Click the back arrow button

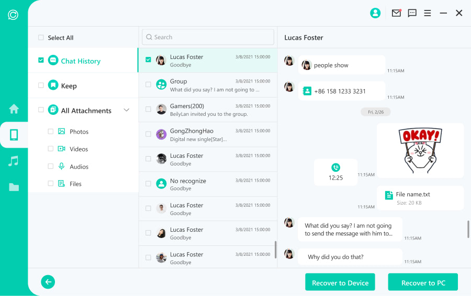point(48,282)
